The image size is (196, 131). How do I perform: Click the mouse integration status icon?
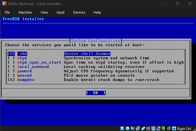click(169, 129)
